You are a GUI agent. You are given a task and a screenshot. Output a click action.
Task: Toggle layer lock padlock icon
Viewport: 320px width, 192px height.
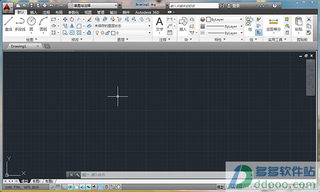click(108, 33)
